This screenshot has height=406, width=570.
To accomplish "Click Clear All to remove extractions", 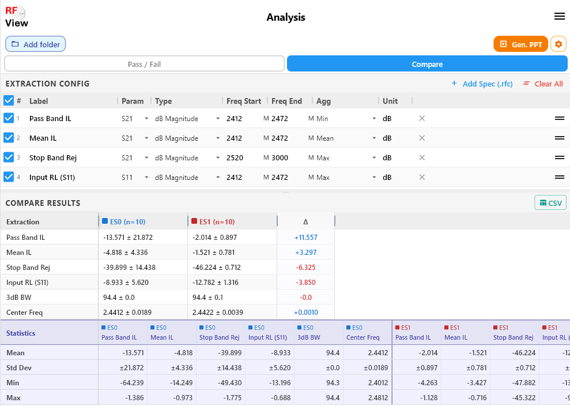I will [543, 84].
